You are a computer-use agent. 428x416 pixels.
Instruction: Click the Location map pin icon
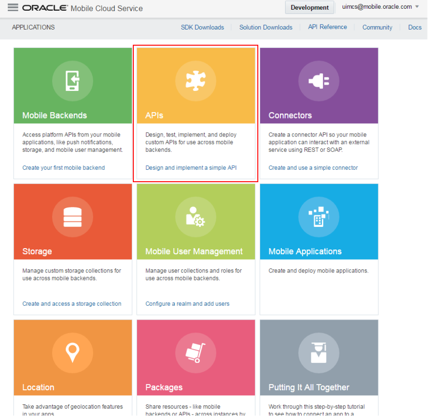pos(72,353)
